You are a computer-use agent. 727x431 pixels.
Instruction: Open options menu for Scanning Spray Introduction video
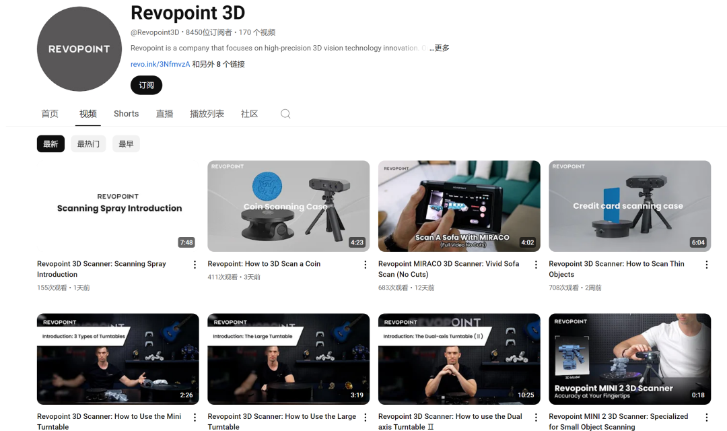click(195, 265)
